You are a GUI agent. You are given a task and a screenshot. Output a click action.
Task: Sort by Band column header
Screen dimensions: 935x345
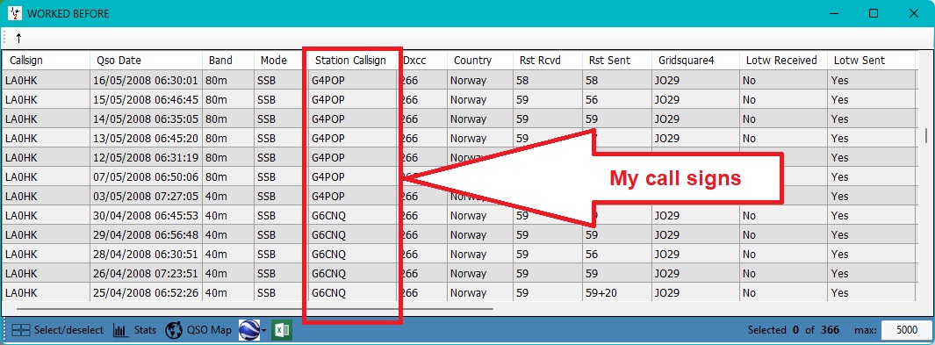tap(229, 61)
